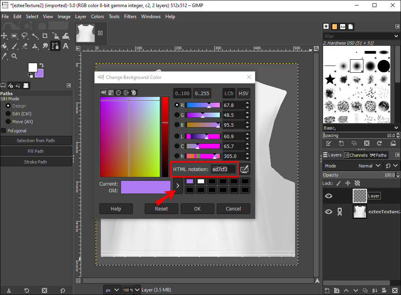Click the white swatch in color history
The image size is (401, 295).
[201, 181]
